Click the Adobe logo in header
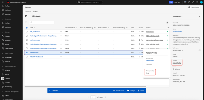The height and width of the screenshot is (100, 204). click(8, 2)
